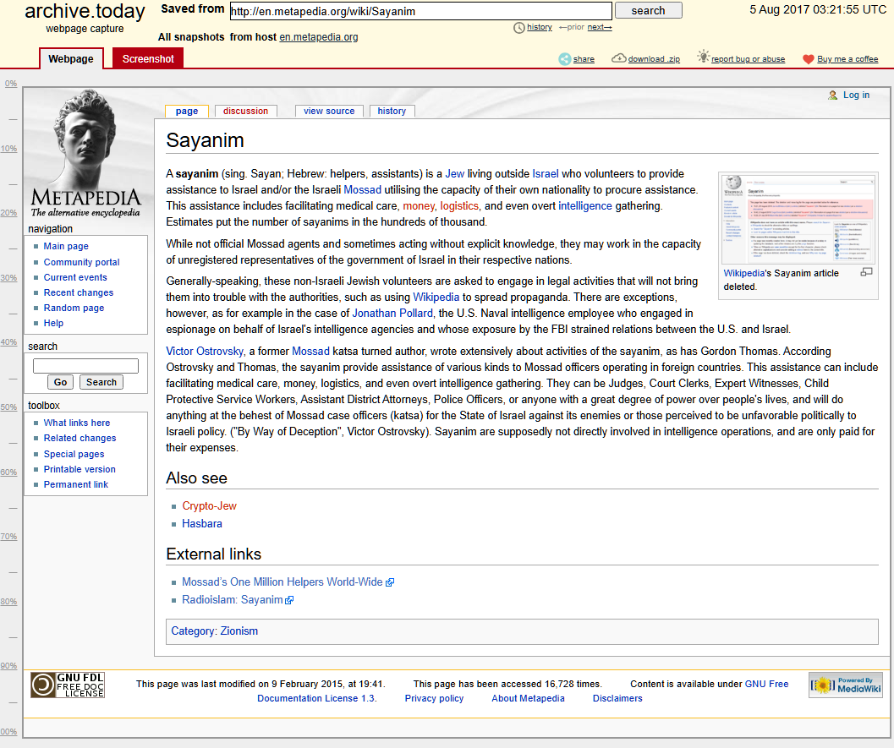Follow the Israel link in first paragraph
894x748 pixels.
point(546,174)
